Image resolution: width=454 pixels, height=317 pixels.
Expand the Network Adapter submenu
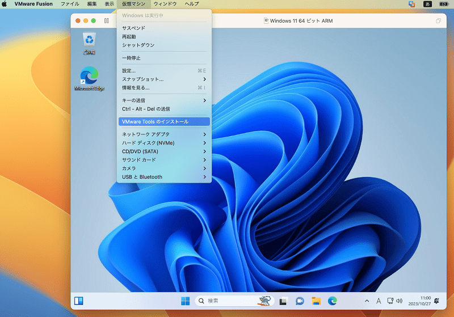click(x=164, y=134)
